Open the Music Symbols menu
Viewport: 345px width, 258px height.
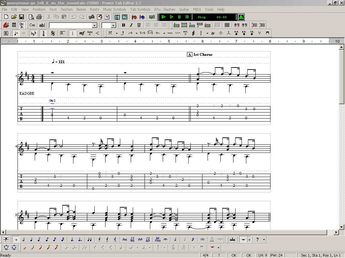pyautogui.click(x=115, y=9)
